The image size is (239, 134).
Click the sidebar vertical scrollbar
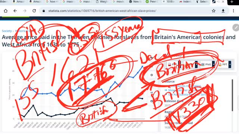pyautogui.click(x=232, y=95)
